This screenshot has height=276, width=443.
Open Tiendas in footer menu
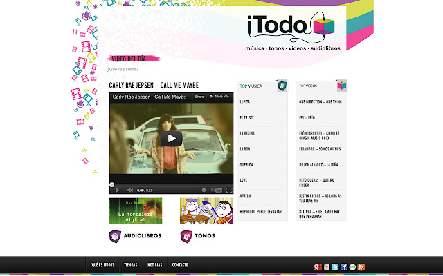coord(131,265)
